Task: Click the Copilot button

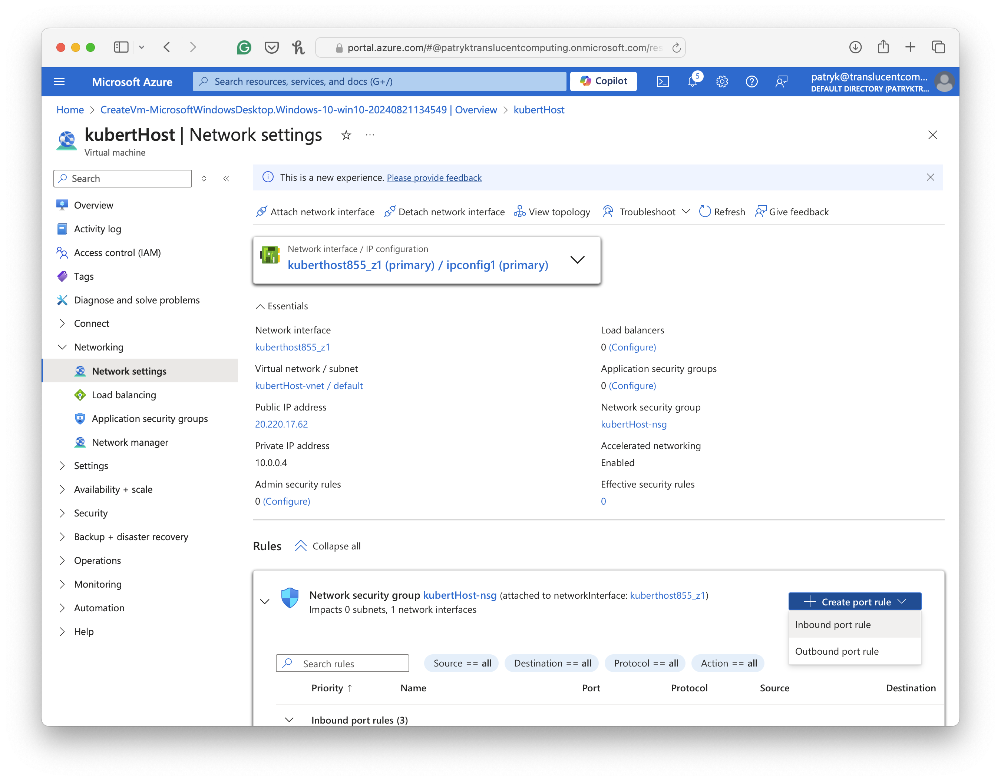Action: [x=603, y=81]
